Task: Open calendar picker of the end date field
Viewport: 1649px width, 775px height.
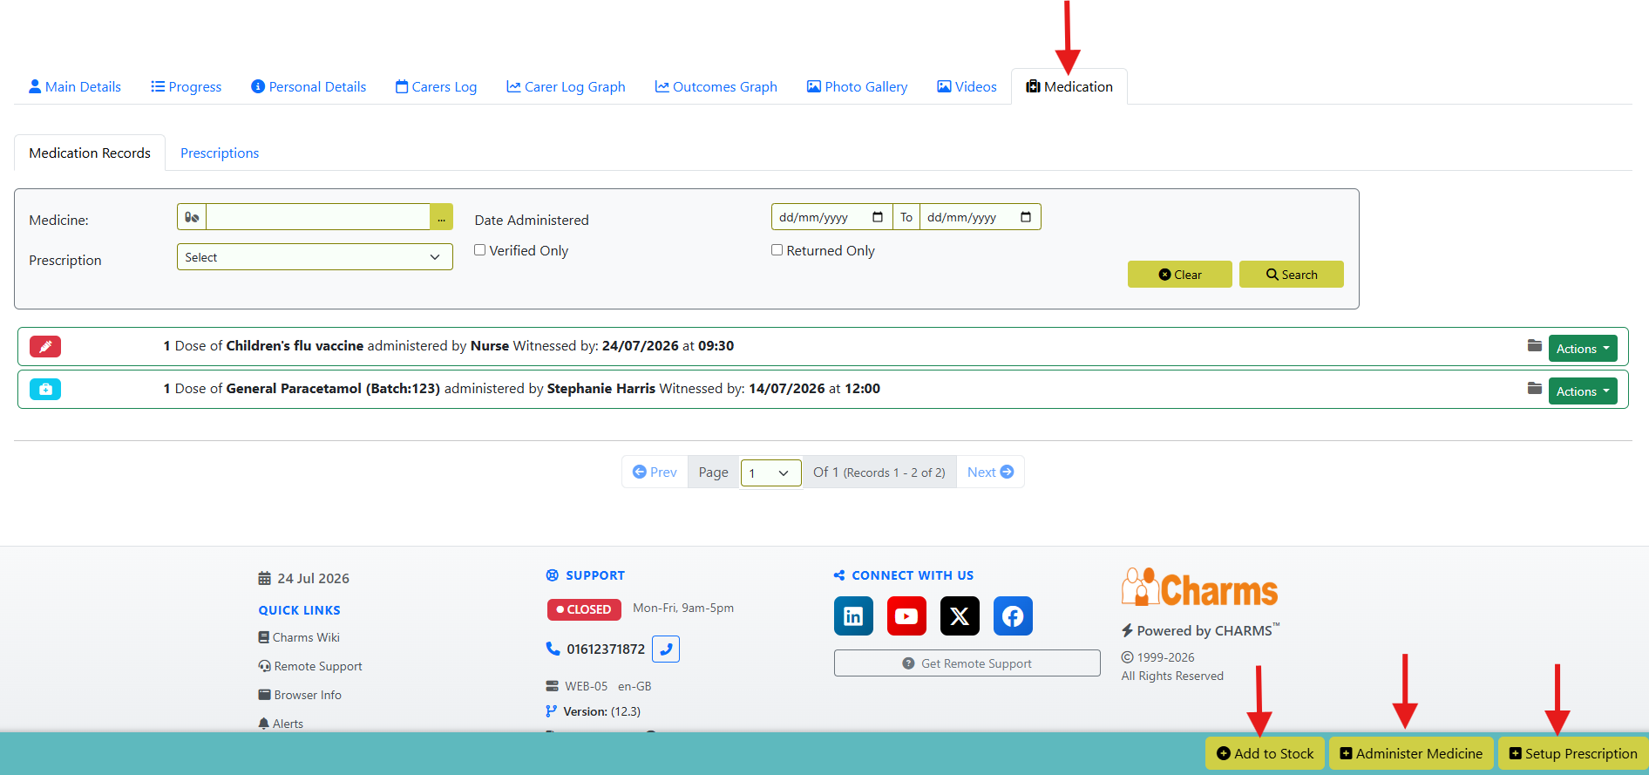Action: click(x=1026, y=217)
